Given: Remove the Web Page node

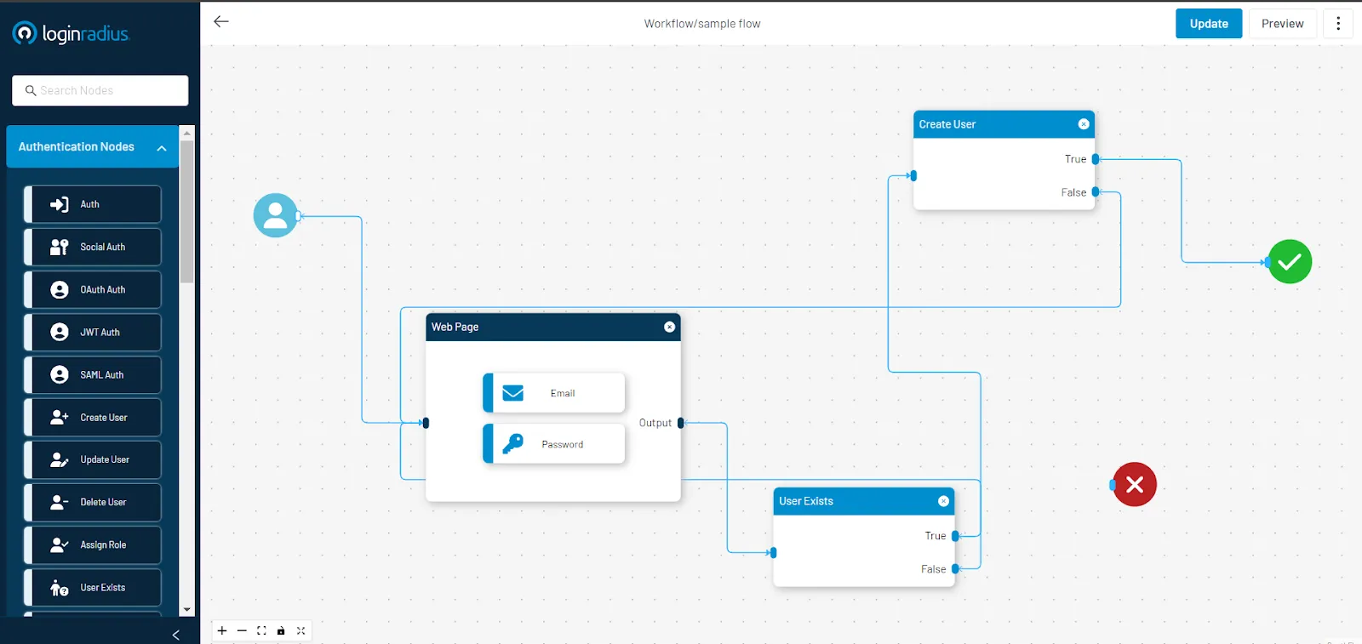Looking at the screenshot, I should [669, 327].
